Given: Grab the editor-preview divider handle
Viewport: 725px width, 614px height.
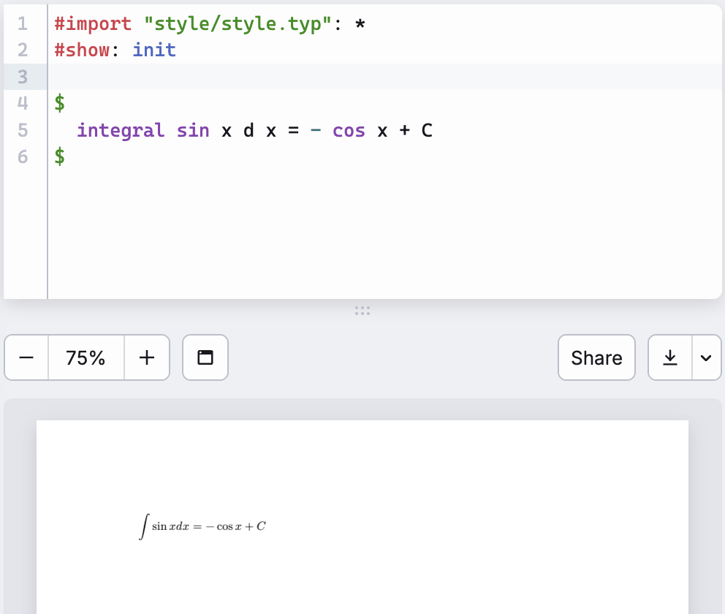Looking at the screenshot, I should [362, 310].
